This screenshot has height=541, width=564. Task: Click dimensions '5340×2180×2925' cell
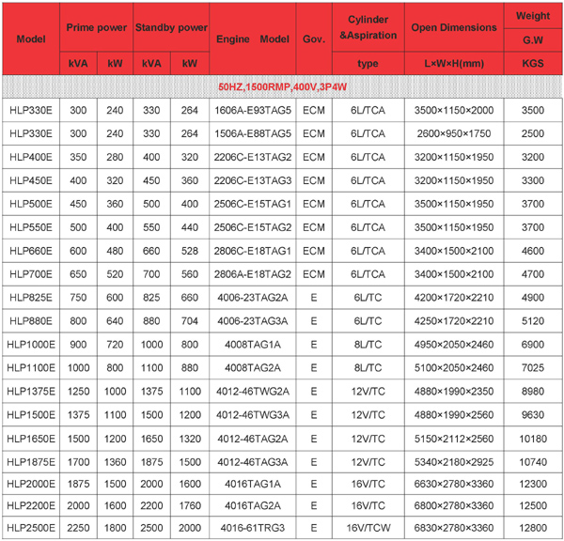454,462
